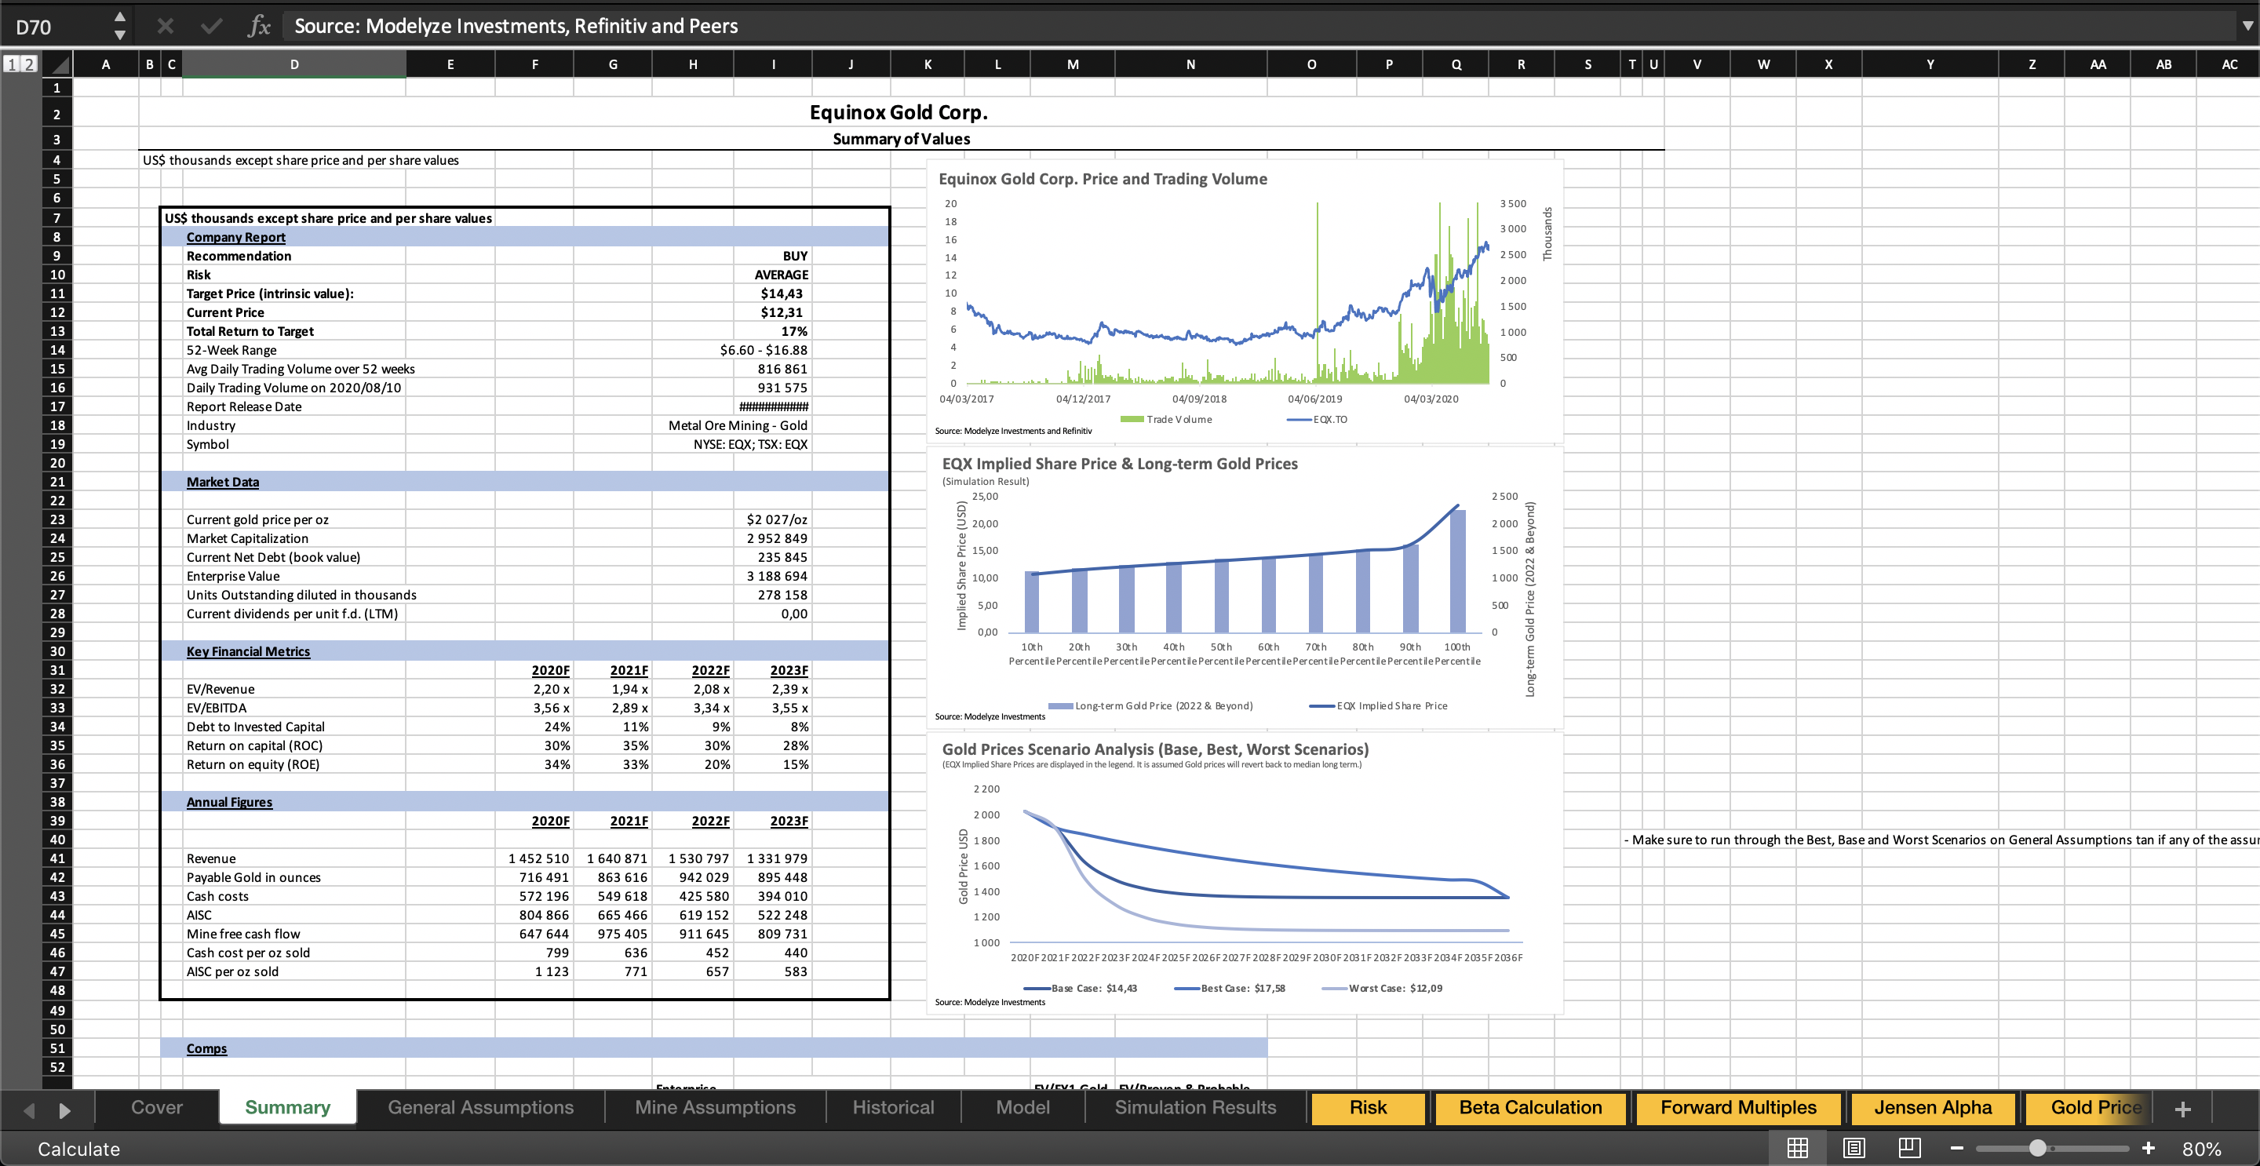Screen dimensions: 2260x1166
Task: Click the Best Case: $17,58 legend entry
Action: click(x=1230, y=988)
